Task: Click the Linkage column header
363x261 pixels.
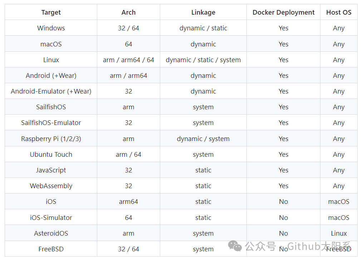Action: pyautogui.click(x=203, y=12)
